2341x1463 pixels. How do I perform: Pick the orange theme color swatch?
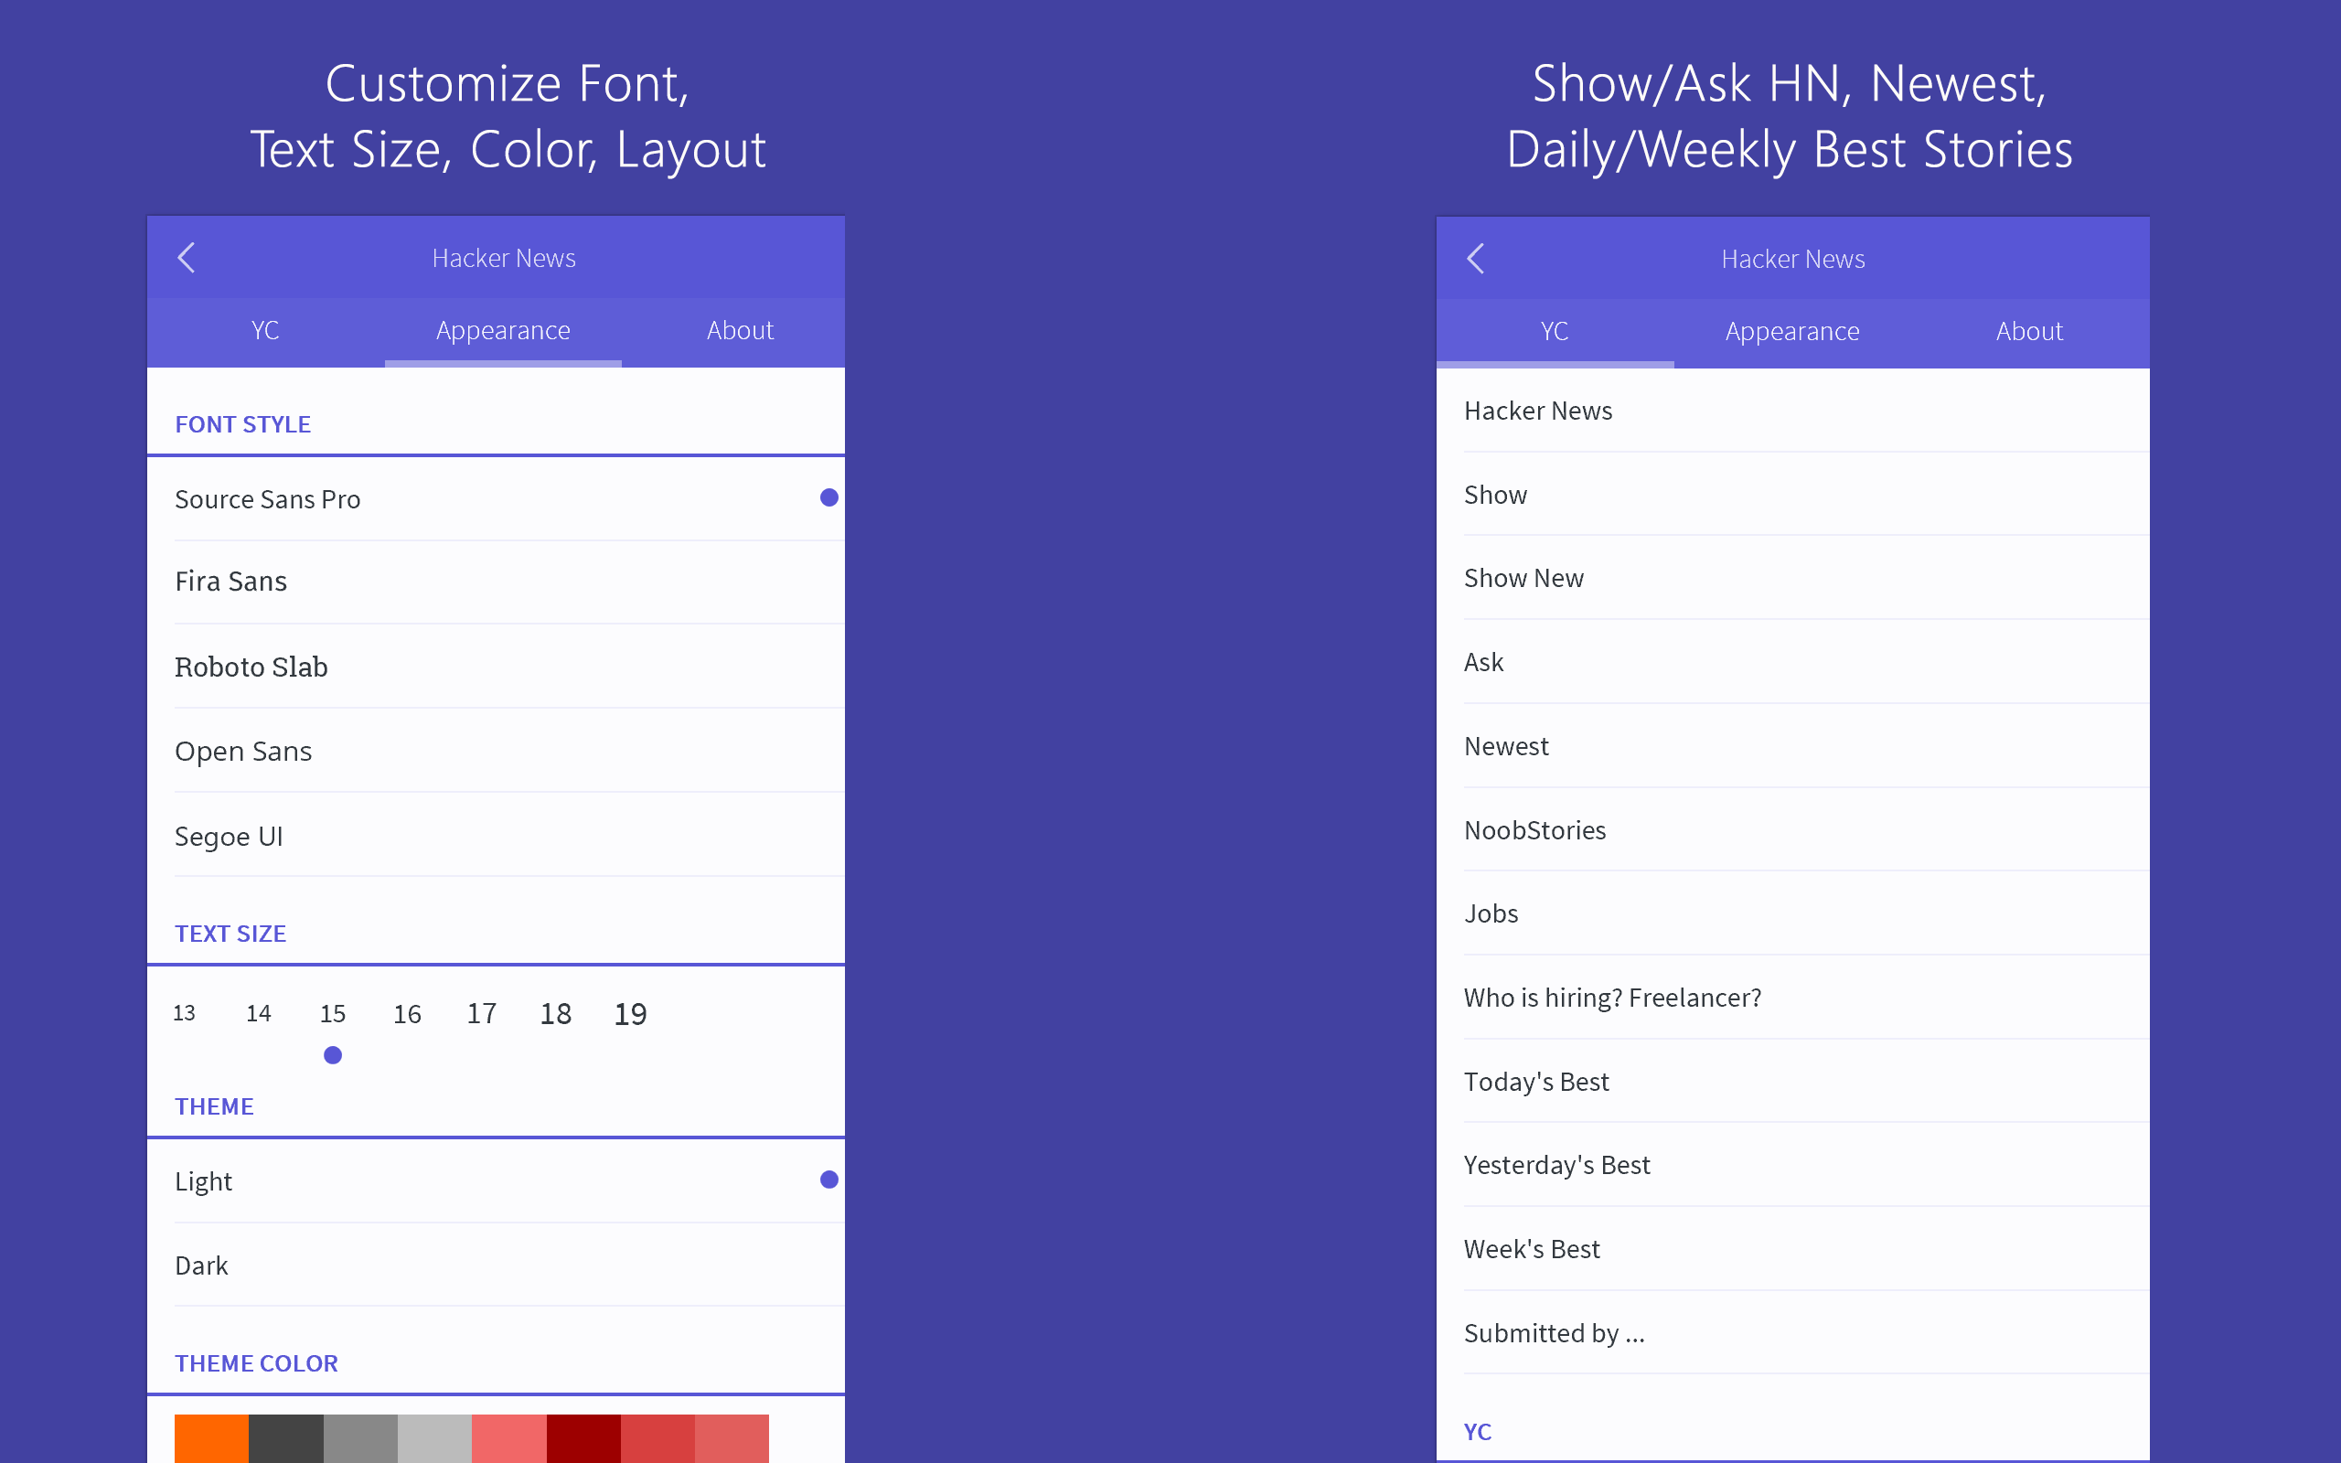click(x=211, y=1437)
